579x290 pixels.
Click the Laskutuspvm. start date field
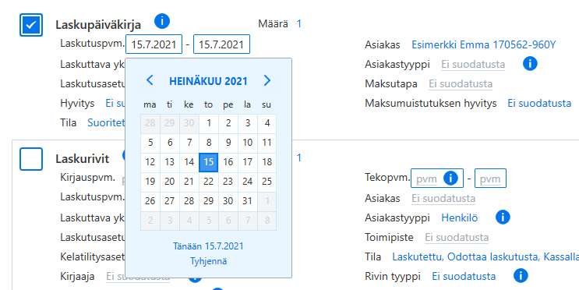tap(154, 44)
